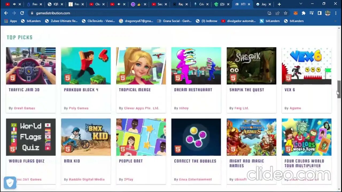
Task: Click the install app icon in address bar
Action: [269, 13]
